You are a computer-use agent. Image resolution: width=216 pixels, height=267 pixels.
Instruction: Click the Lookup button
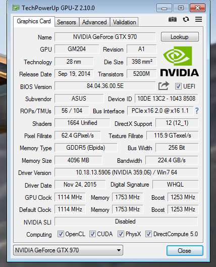pos(180,37)
